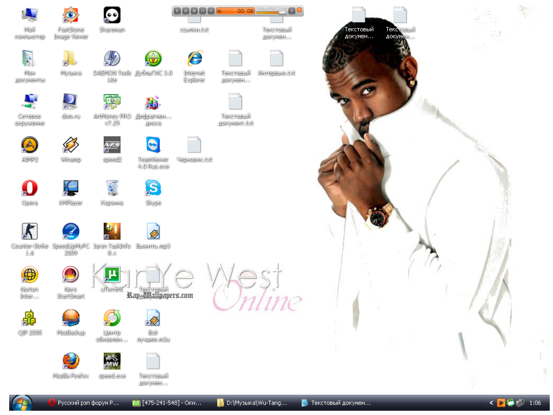The width and height of the screenshot is (553, 415).
Task: Skip to previous track in mini player
Action: (203, 11)
